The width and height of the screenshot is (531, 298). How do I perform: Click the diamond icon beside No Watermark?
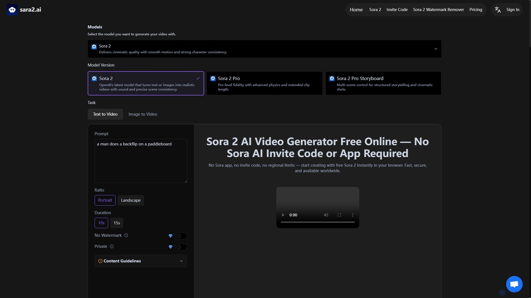pyautogui.click(x=171, y=236)
